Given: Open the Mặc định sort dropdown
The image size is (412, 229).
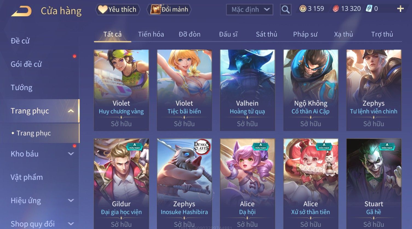Looking at the screenshot, I should [250, 10].
